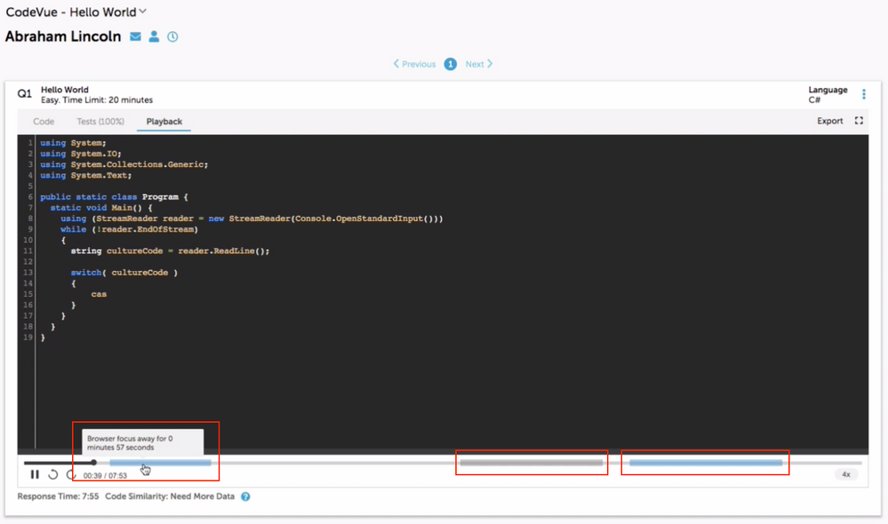Image resolution: width=888 pixels, height=524 pixels.
Task: Click the envelope icon beside Abraham Lincoln
Action: click(135, 37)
